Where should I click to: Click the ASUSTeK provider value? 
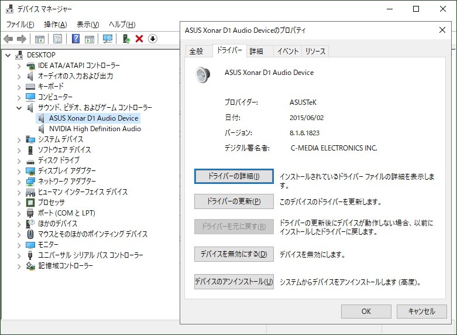pos(303,102)
